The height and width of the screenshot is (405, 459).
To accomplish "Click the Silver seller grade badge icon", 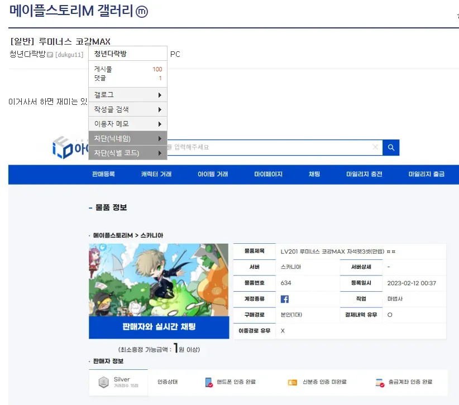I will click(104, 382).
